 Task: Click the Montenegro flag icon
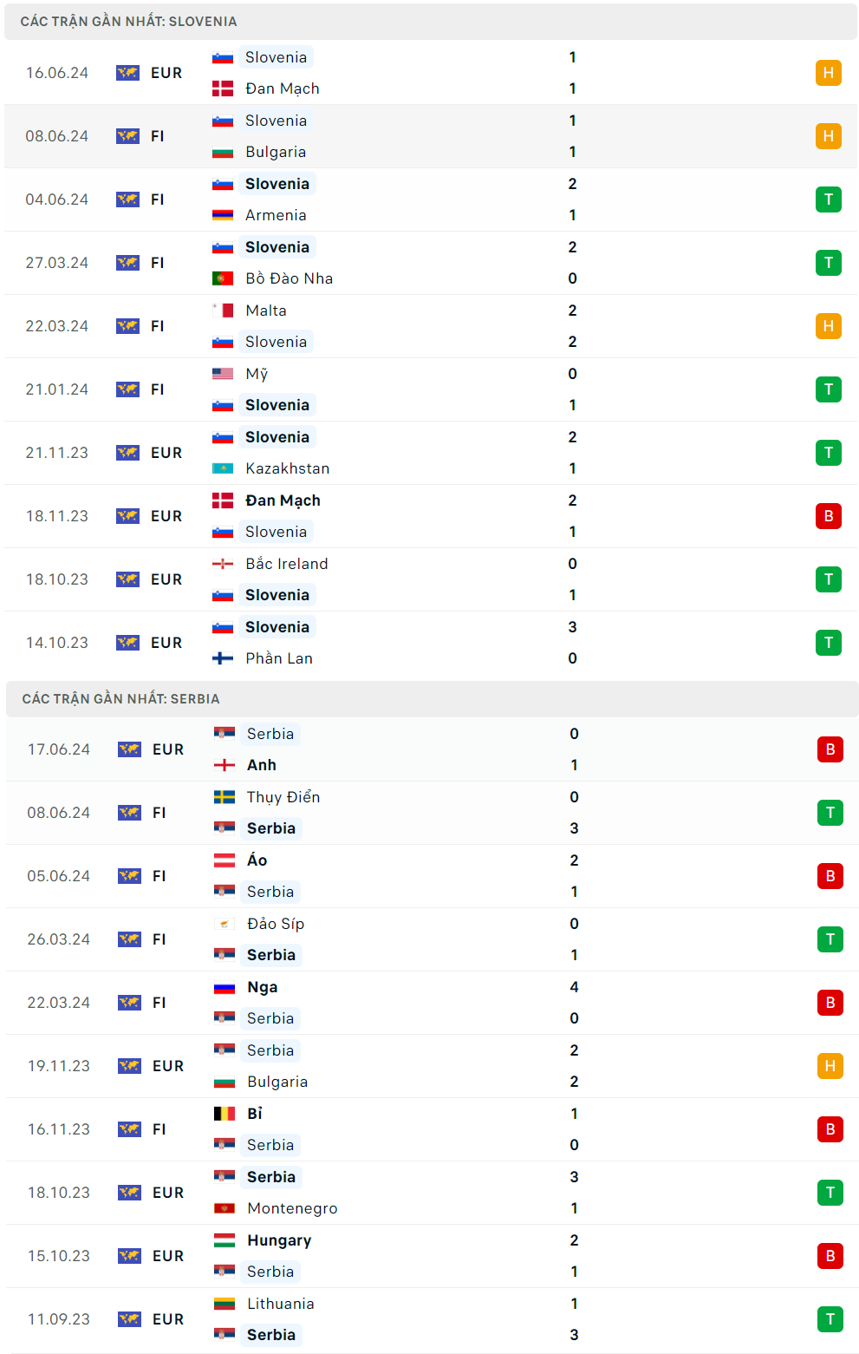(x=225, y=1208)
